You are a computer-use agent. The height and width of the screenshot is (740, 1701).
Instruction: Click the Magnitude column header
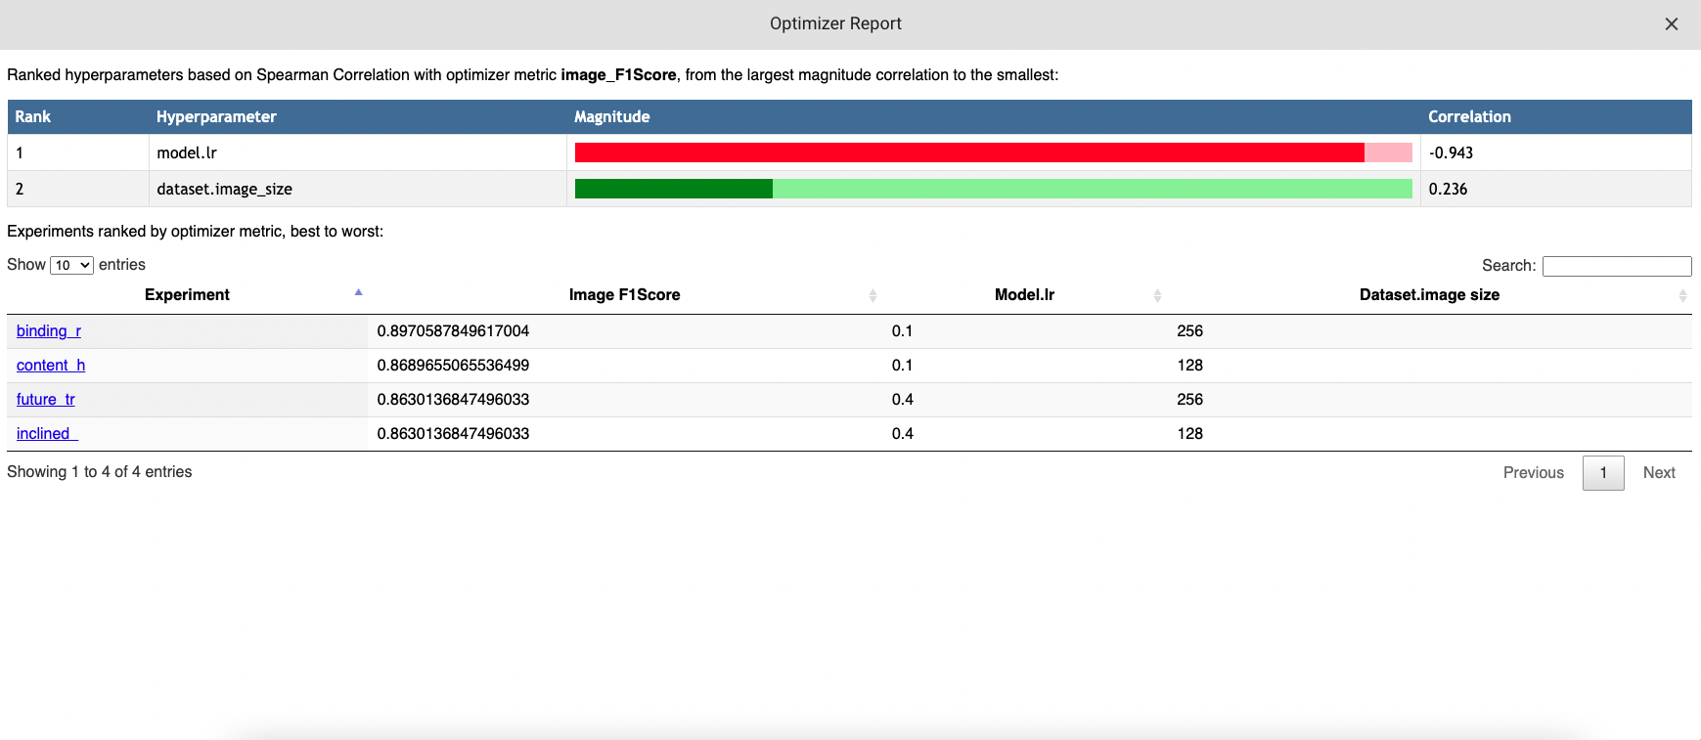(611, 117)
